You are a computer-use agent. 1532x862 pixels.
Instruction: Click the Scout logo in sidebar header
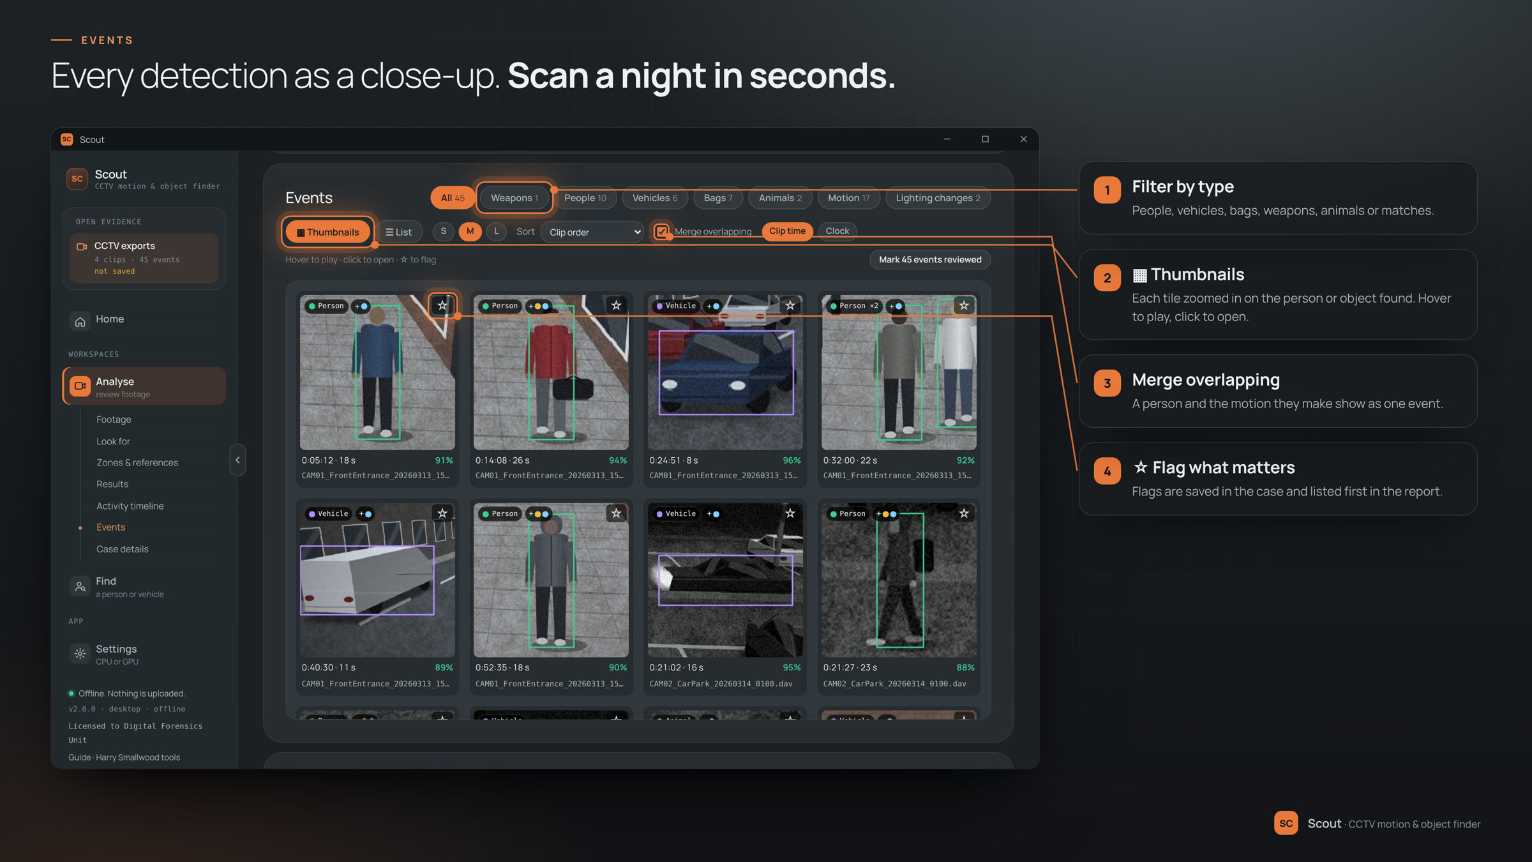(x=77, y=179)
